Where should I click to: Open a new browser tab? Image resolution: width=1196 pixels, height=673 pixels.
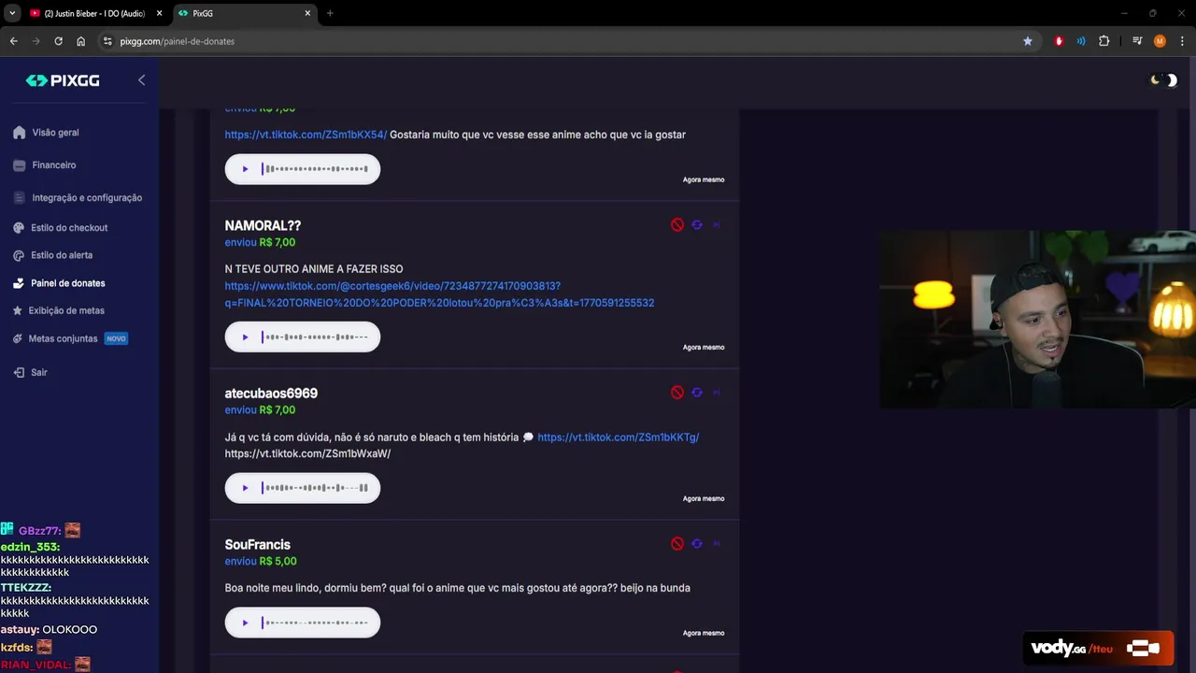[x=330, y=13]
